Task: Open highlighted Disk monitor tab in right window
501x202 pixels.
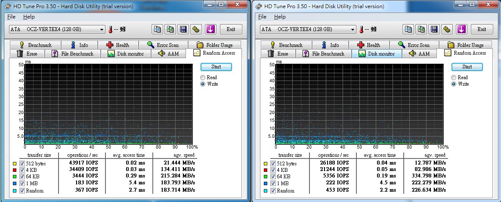Action: tap(376, 54)
